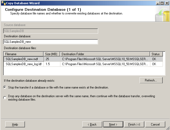Go to previous page with Back

(x=92, y=124)
